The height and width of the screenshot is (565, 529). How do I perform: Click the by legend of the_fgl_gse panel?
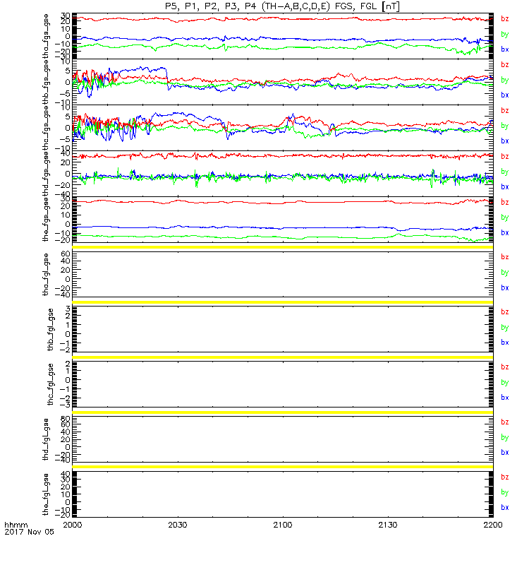pyautogui.click(x=505, y=492)
